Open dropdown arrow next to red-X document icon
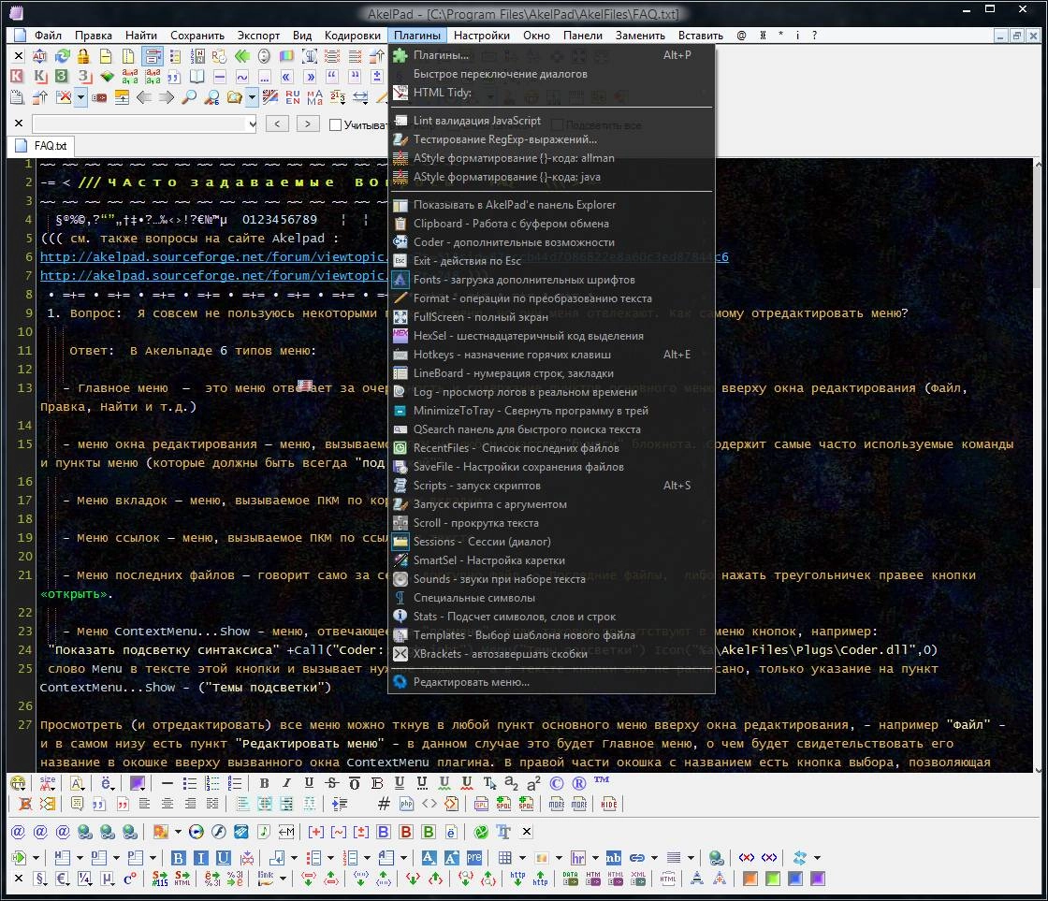Viewport: 1048px width, 901px height. (x=80, y=97)
